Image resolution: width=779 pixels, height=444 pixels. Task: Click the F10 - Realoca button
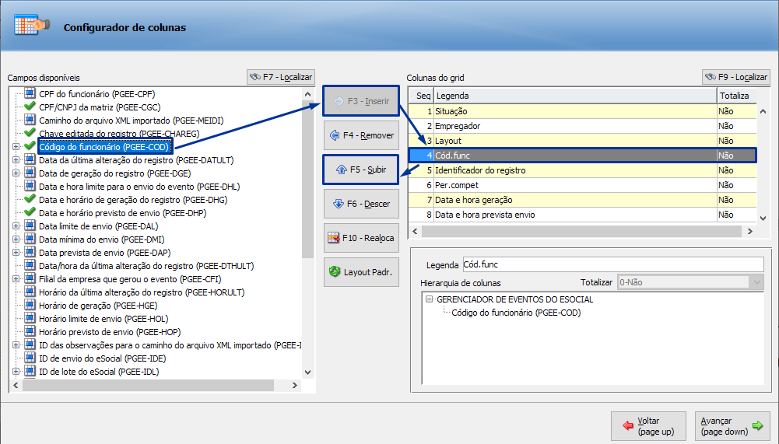coord(361,238)
